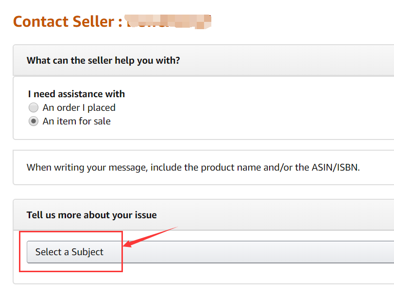
Task: Choose the "An item for sale" radio button
Action: (x=34, y=122)
